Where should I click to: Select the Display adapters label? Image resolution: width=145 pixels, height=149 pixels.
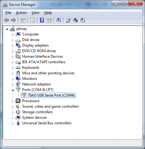(35, 45)
